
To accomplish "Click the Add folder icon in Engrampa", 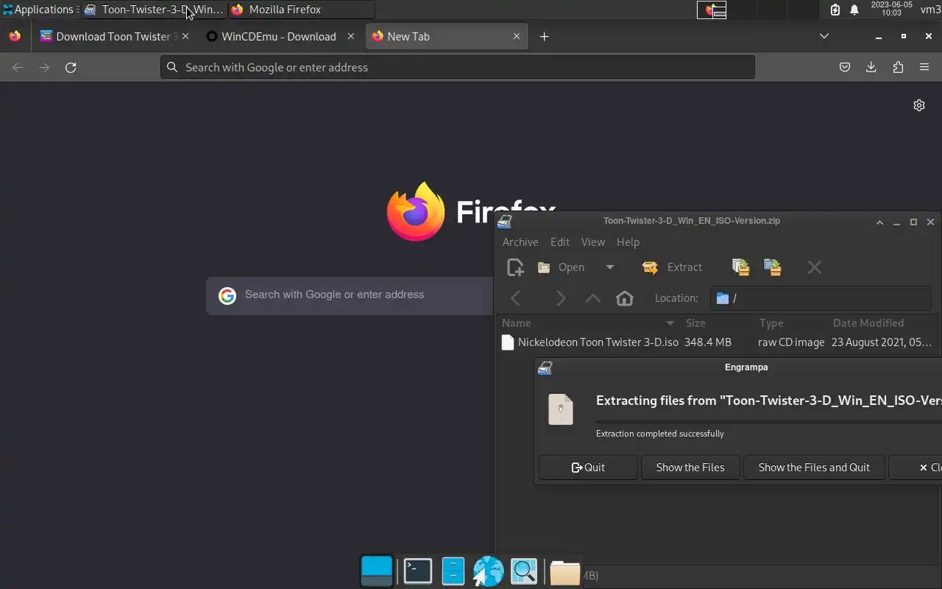I will 772,267.
